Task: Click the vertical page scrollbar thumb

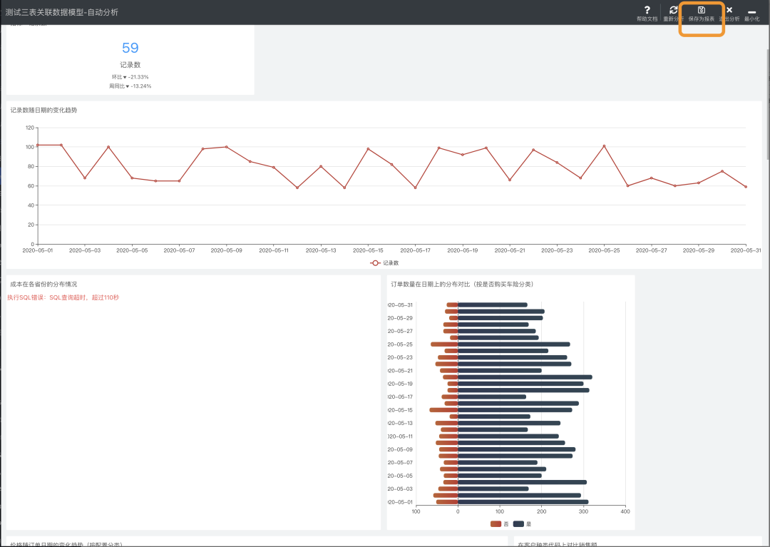Action: (768, 103)
